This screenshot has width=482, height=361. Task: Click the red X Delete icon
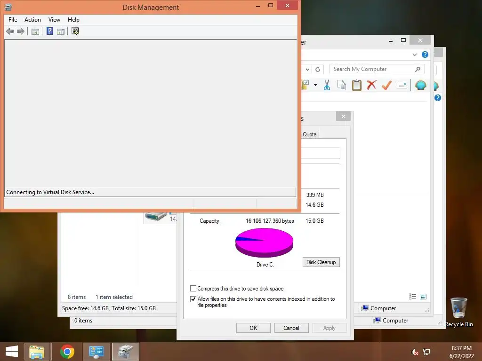pyautogui.click(x=371, y=85)
